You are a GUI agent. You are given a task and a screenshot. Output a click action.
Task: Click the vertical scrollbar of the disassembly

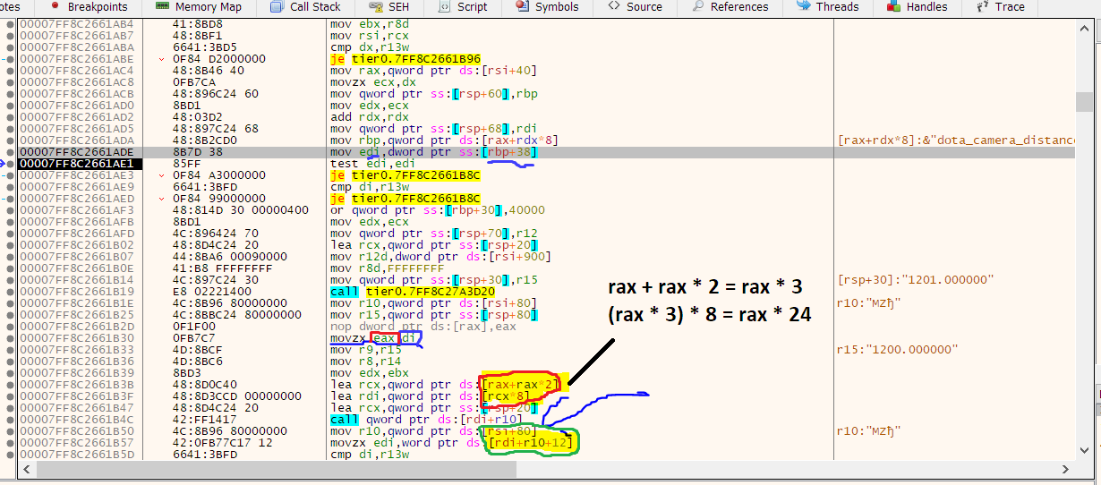click(1085, 238)
